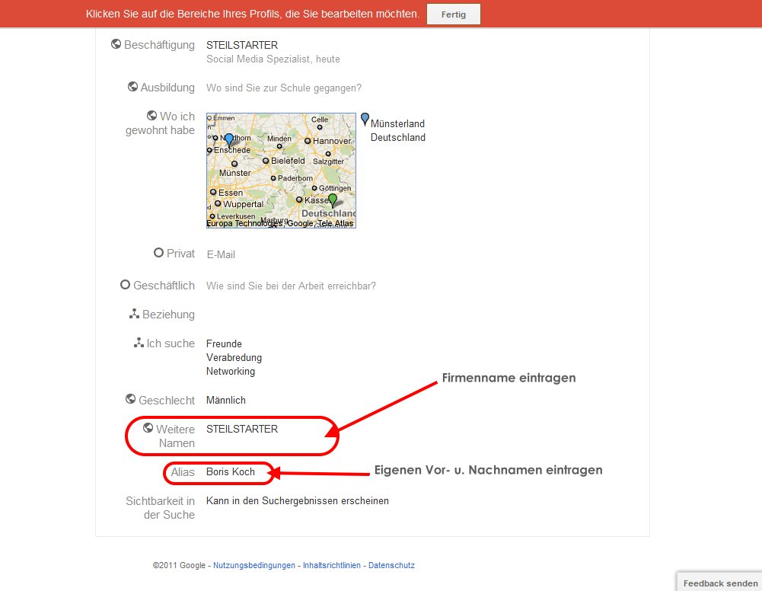
Task: Click the search visibility setting text
Action: [298, 501]
